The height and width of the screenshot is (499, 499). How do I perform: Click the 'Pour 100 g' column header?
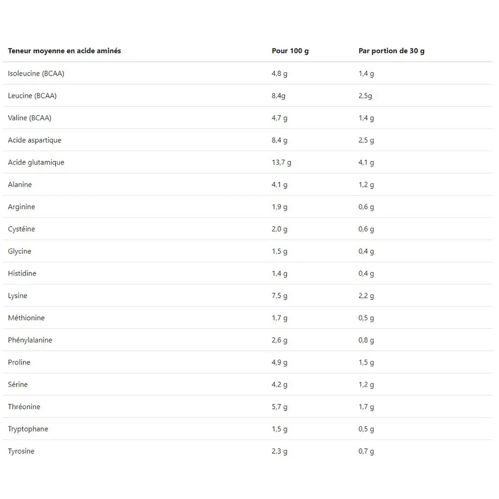(290, 51)
